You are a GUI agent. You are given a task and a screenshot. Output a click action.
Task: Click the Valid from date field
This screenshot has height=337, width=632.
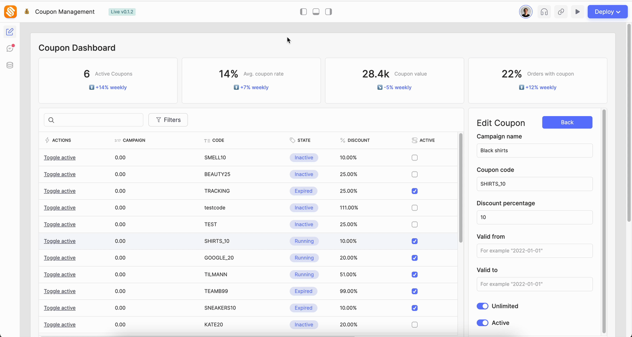(534, 251)
